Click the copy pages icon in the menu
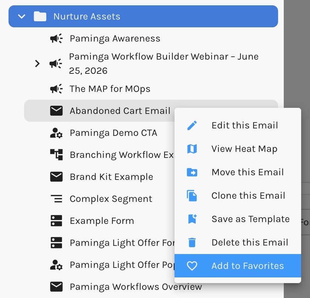 tap(192, 195)
